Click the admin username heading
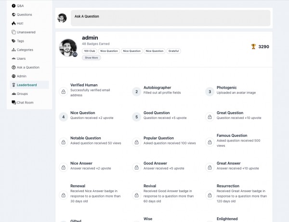This screenshot has height=222, width=289. (x=90, y=38)
